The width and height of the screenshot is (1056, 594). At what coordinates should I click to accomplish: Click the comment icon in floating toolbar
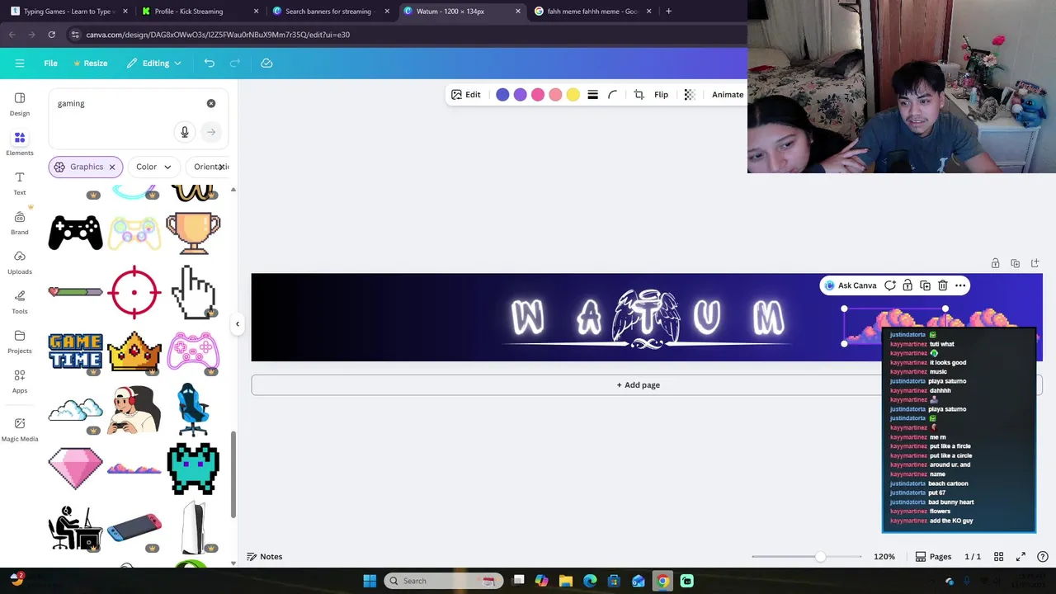[890, 285]
